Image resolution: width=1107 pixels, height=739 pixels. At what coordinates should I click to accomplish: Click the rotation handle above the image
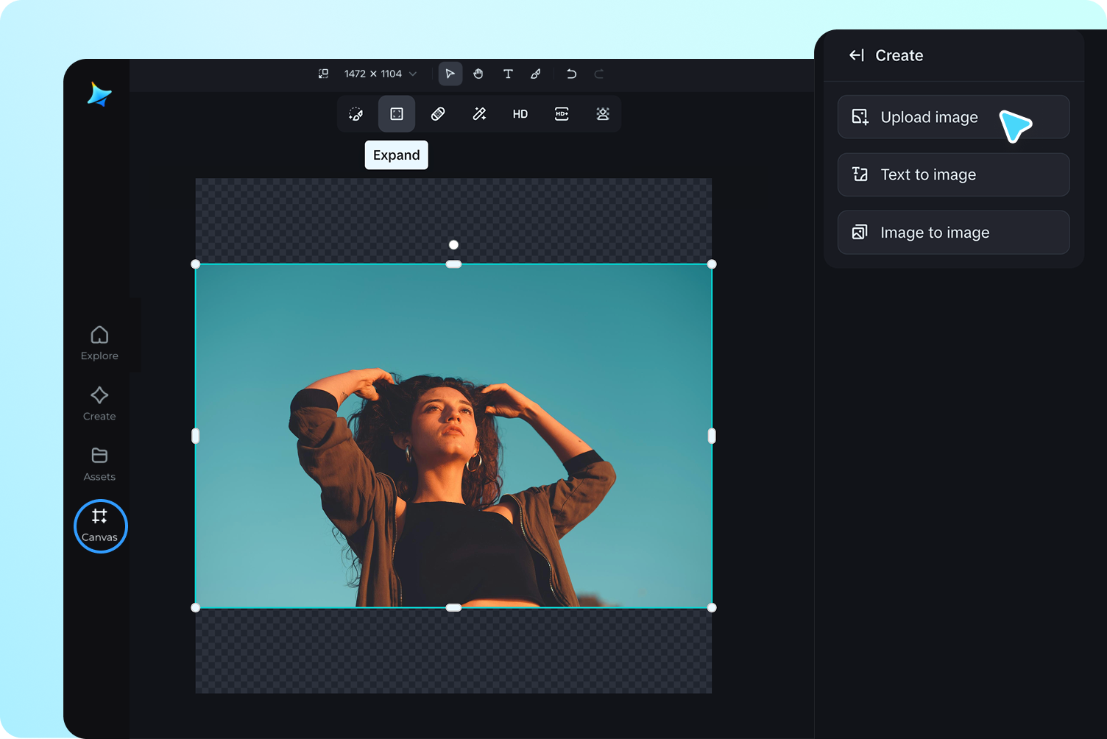(453, 244)
